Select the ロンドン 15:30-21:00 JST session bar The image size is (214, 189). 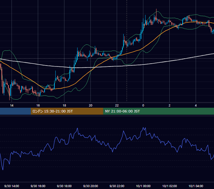[x=67, y=111]
